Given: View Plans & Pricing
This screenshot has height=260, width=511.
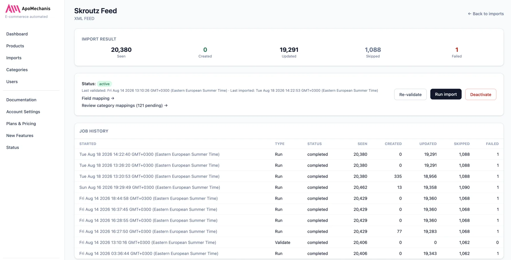Looking at the screenshot, I should pyautogui.click(x=21, y=123).
